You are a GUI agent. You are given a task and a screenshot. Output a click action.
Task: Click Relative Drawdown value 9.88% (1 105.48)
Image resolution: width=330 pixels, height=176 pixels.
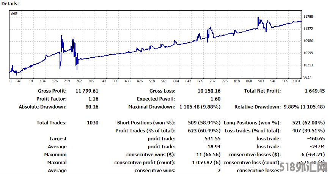[x=304, y=107]
